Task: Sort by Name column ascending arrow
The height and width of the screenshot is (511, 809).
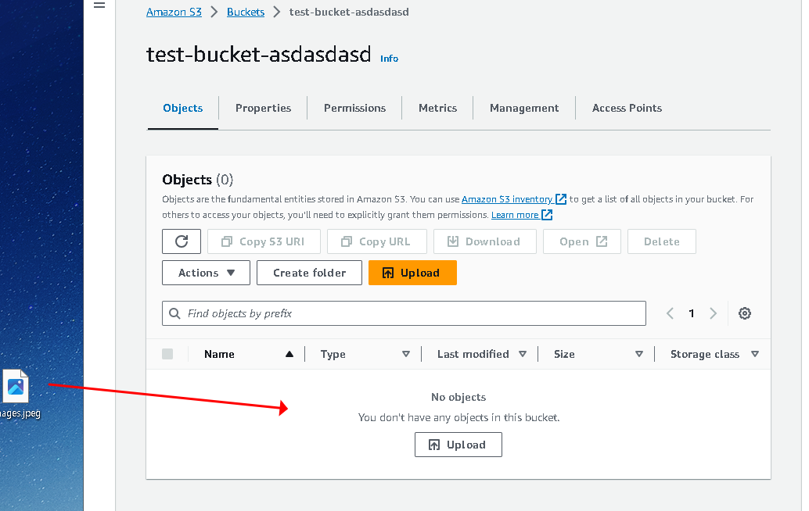Action: (289, 354)
